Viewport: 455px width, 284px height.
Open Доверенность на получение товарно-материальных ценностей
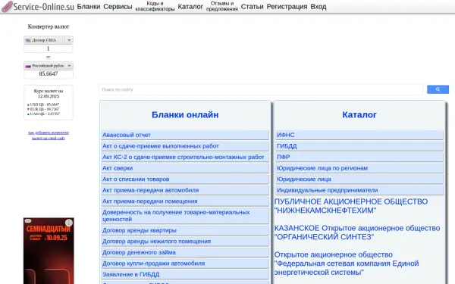point(185,216)
